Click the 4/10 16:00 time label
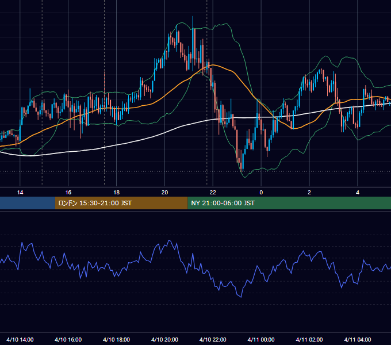Viewport: 391px width, 345px height. tap(68, 339)
